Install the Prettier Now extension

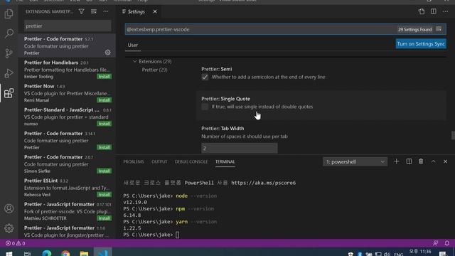pyautogui.click(x=104, y=100)
